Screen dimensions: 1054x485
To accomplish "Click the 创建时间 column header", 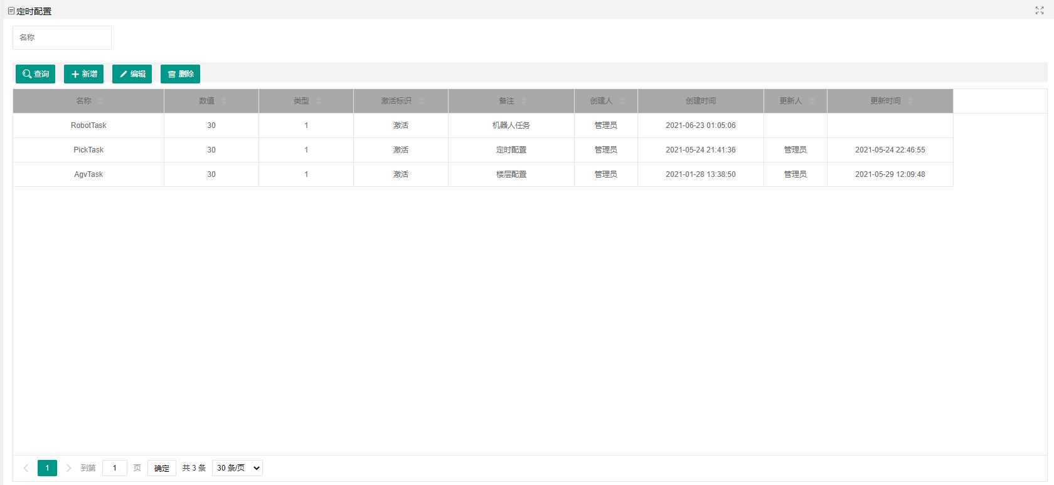I will pos(701,101).
